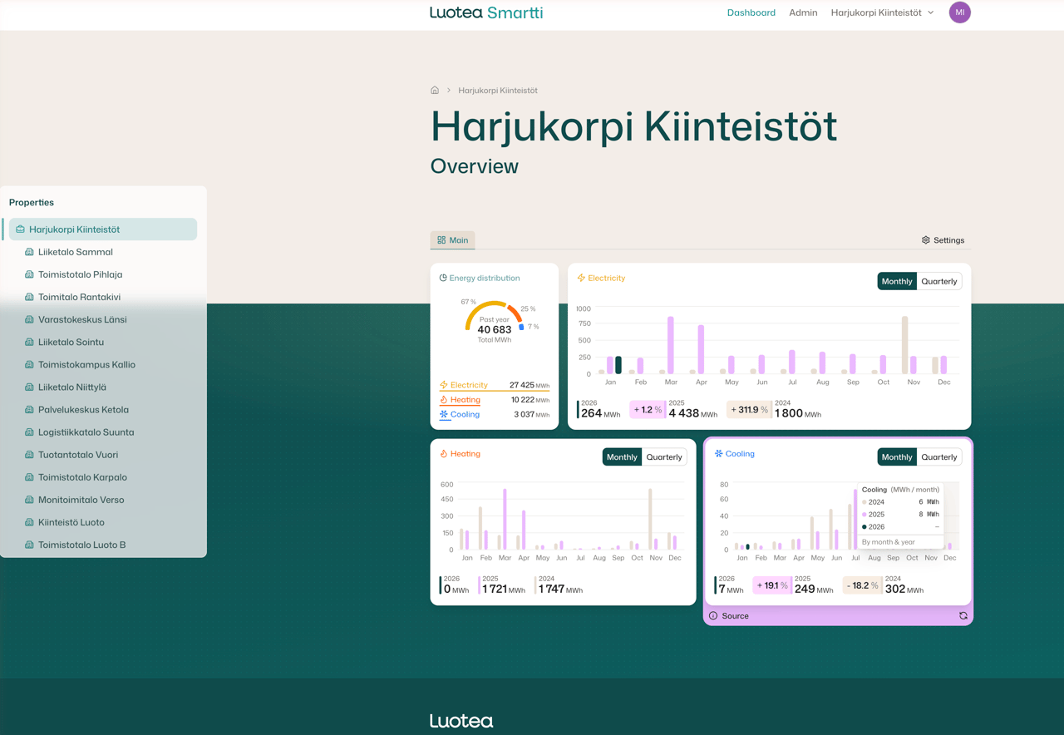Click the Heating flame card icon
1064x735 pixels.
point(443,454)
